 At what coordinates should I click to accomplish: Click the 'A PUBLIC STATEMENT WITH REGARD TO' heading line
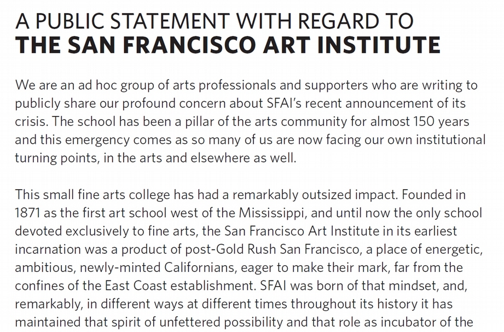pyautogui.click(x=214, y=21)
